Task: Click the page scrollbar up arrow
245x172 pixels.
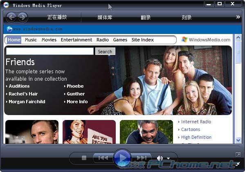Action: (x=238, y=38)
